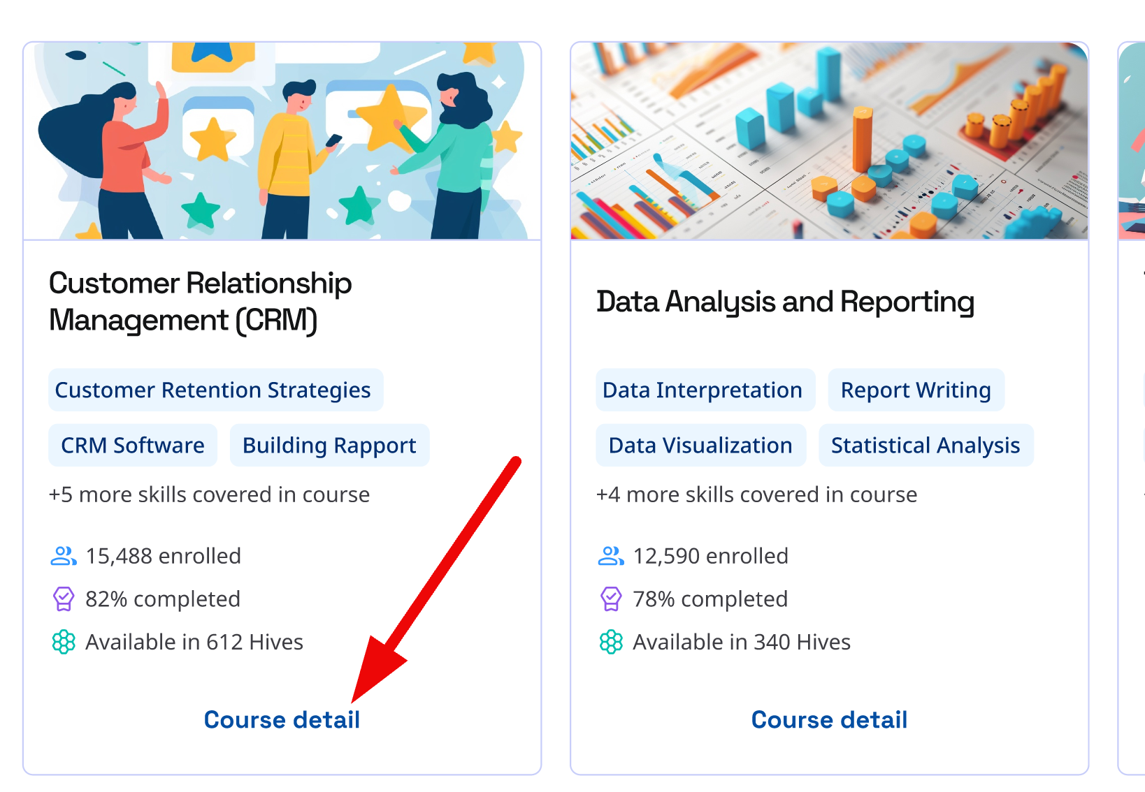Click the Customer Relationship Management (CRM) title
This screenshot has height=792, width=1145.
click(200, 302)
